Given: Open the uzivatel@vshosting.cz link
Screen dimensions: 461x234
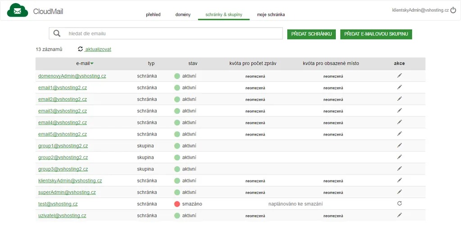Looking at the screenshot, I should (x=62, y=216).
